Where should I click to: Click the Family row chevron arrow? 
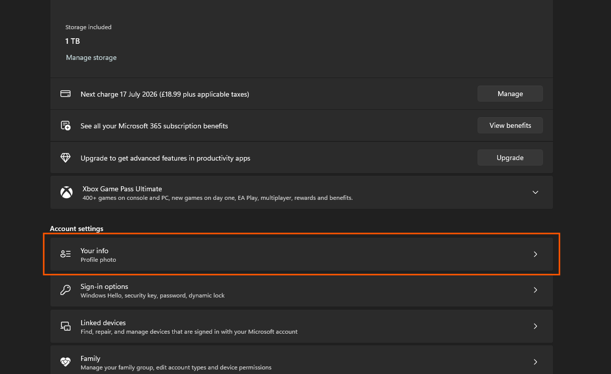[535, 362]
